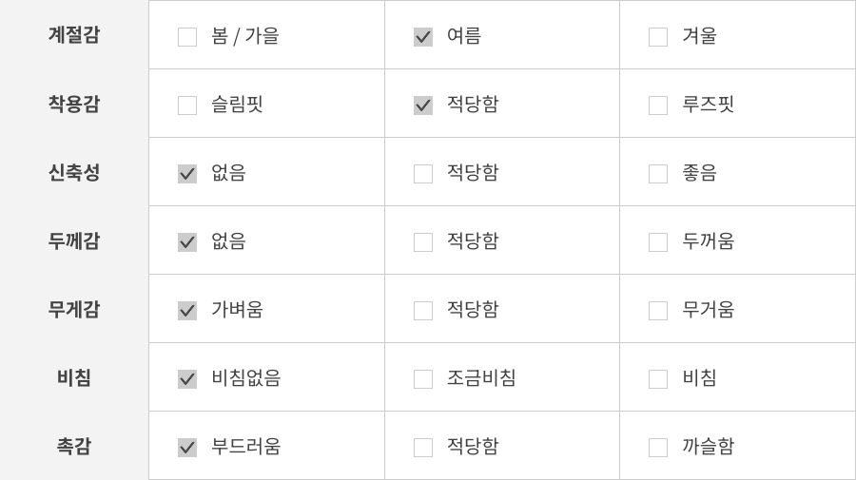The height and width of the screenshot is (480, 856).
Task: Tick the 좋음 elasticity checkbox
Action: tap(658, 174)
